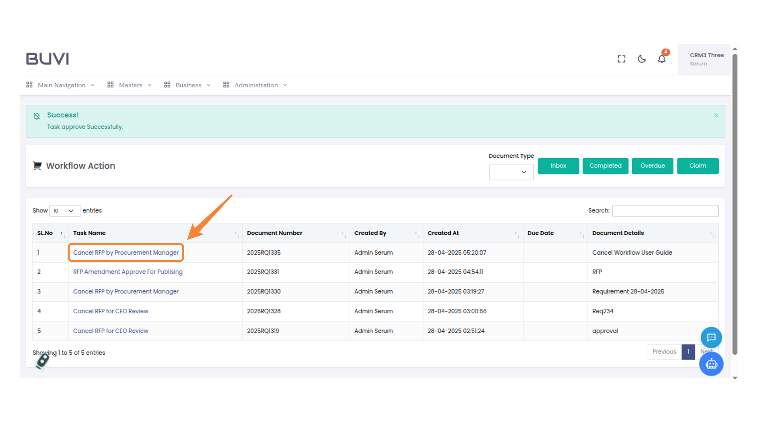Dismiss the success alert with X
The image size is (759, 427).
pos(716,115)
